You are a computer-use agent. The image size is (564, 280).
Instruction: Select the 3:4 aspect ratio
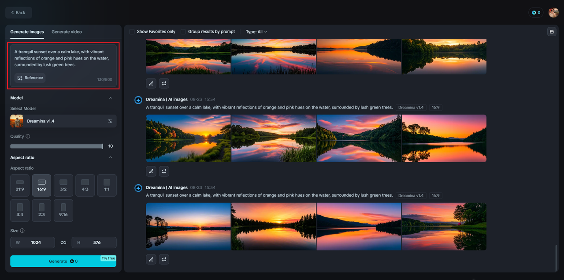pyautogui.click(x=20, y=210)
